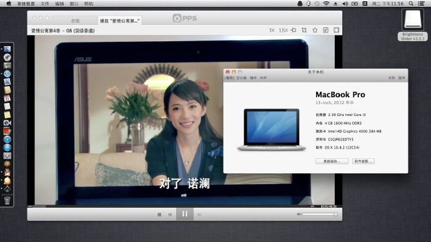This screenshot has height=242, width=431.
Task: Set playback size to 1.5X
Action: click(x=283, y=31)
